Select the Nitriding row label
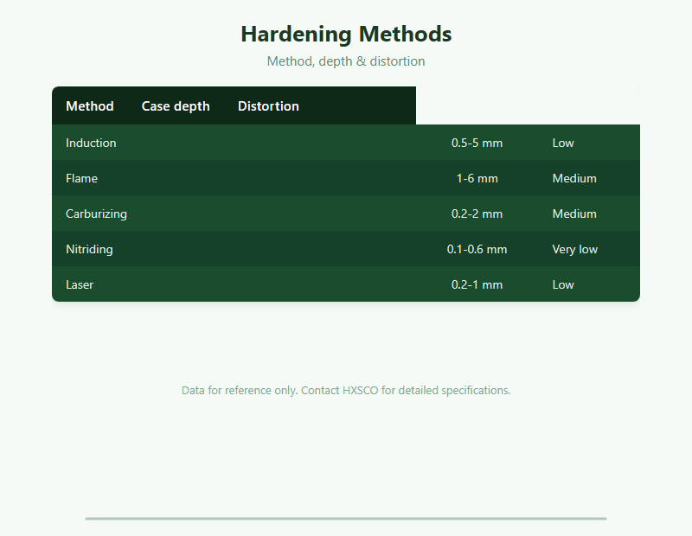Viewport: 692px width, 536px height. 89,249
